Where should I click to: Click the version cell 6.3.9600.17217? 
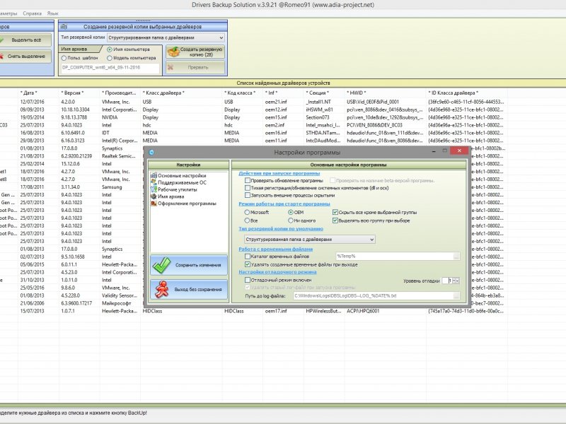[x=76, y=303]
